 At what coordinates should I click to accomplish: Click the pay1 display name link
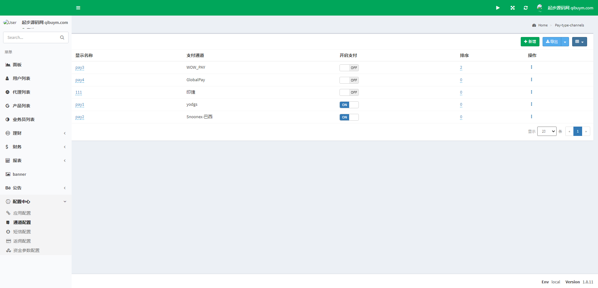80,105
